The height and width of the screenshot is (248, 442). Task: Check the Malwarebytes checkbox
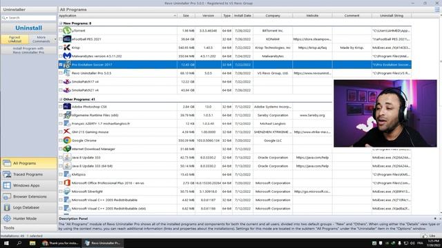[x=61, y=56]
